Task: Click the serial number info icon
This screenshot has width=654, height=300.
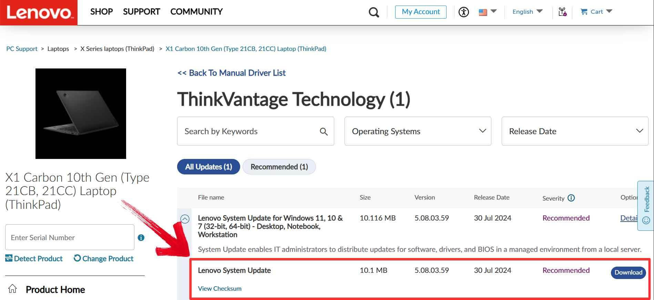Action: [141, 237]
